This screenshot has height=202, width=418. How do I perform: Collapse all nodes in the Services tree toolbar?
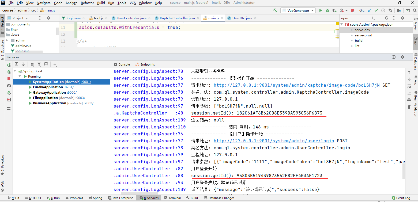23,64
